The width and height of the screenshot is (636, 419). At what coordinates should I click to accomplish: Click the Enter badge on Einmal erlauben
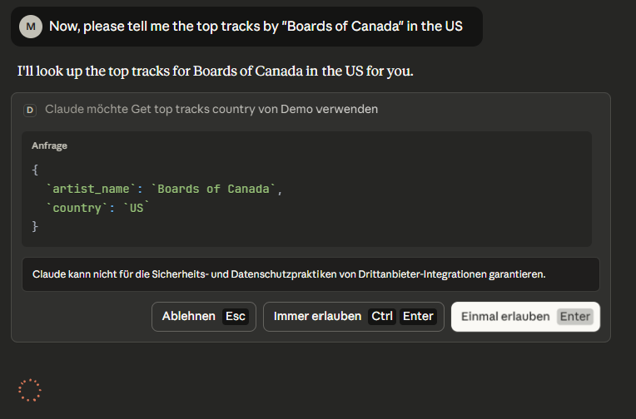[574, 317]
